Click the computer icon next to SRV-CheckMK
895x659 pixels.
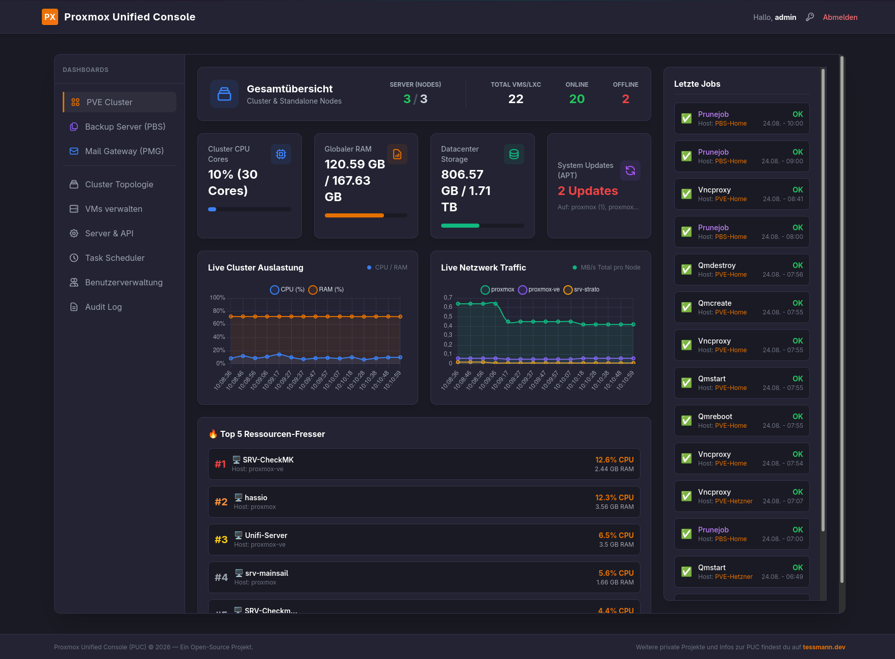point(236,460)
